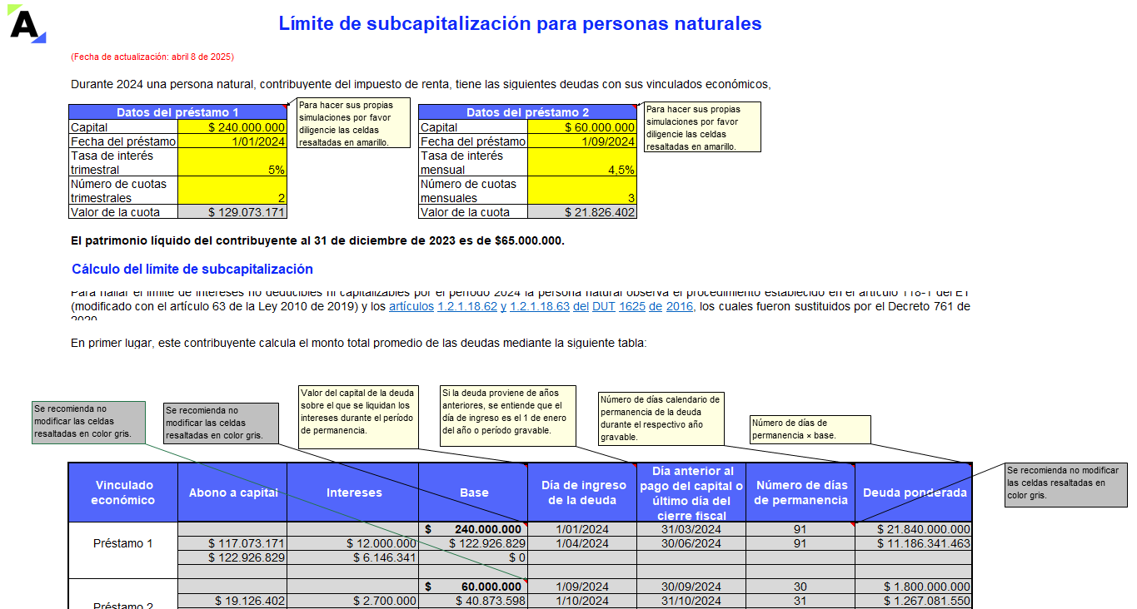Viewport: 1137px width, 609px height.
Task: Select the Deuda ponderada $ 11.186.341.463 cell
Action: point(914,543)
